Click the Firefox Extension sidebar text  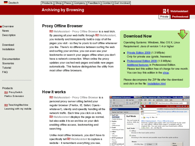[x=14, y=96]
